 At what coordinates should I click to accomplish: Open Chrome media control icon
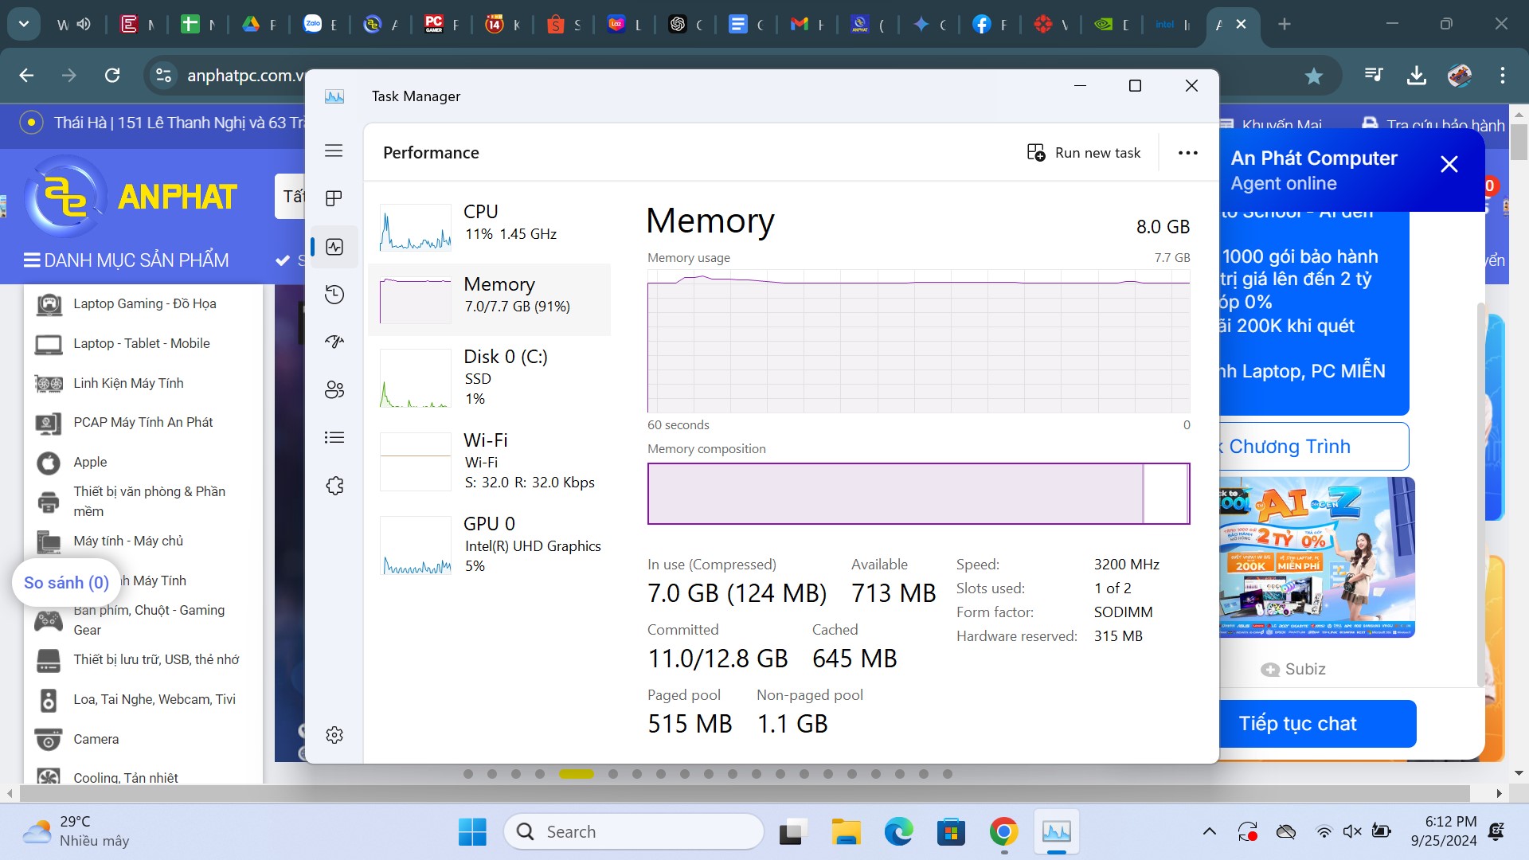[1373, 76]
